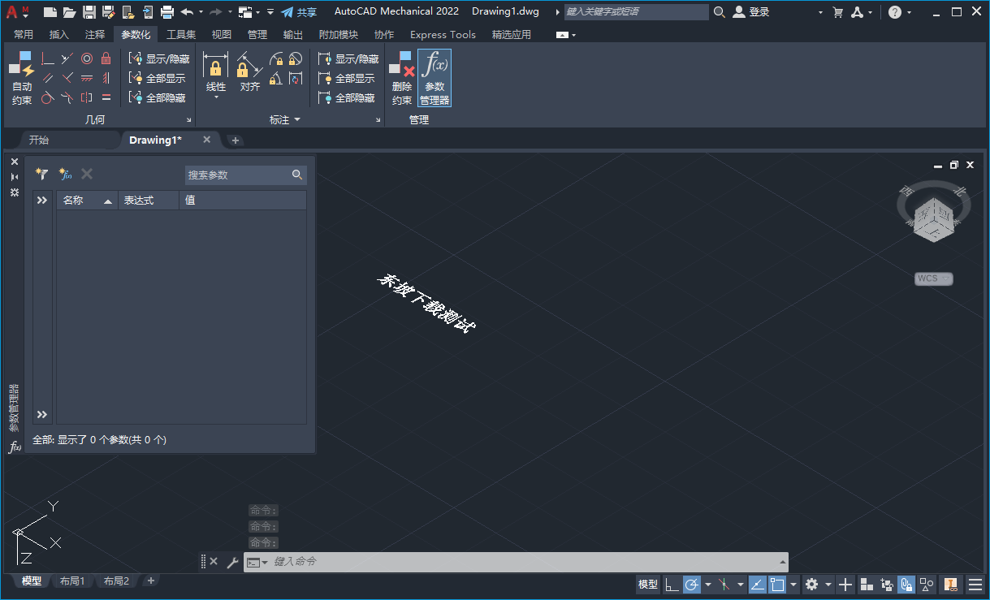
Task: Click the Undo arrow icon
Action: point(187,12)
